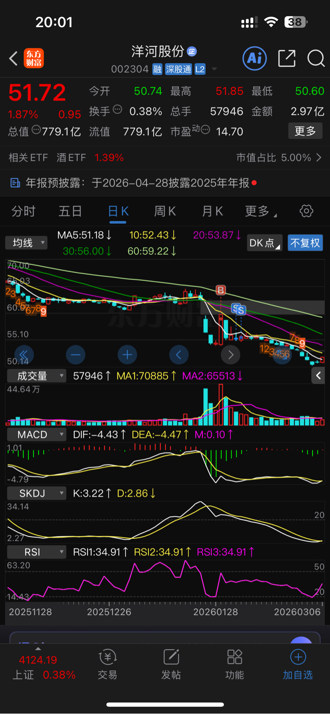The image size is (330, 714).
Task: Zoom in chart with plus button
Action: (x=127, y=355)
